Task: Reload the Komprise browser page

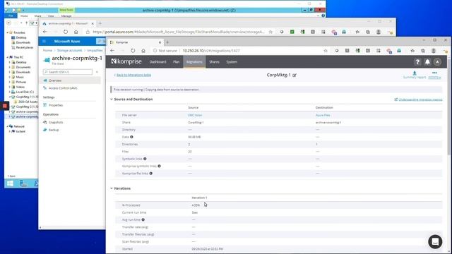Action: [133, 51]
